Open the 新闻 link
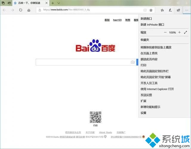This screenshot has width=191, height=149. (x=107, y=20)
